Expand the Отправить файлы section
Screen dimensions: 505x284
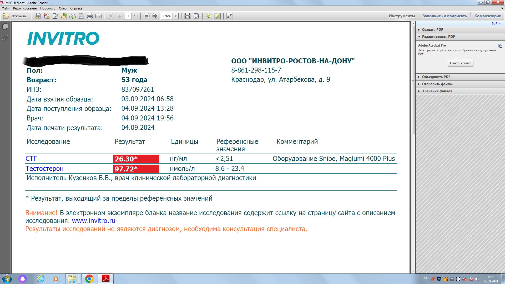(437, 84)
